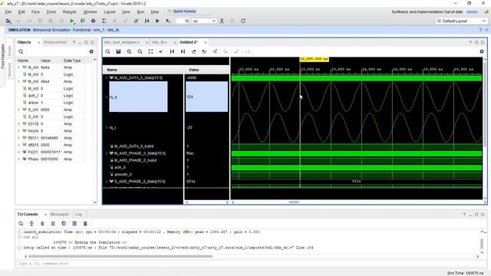This screenshot has height=276, width=491.
Task: Add marker to the waveform
Action: click(215, 51)
